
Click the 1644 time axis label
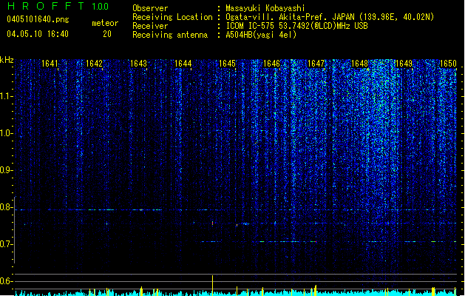(183, 64)
